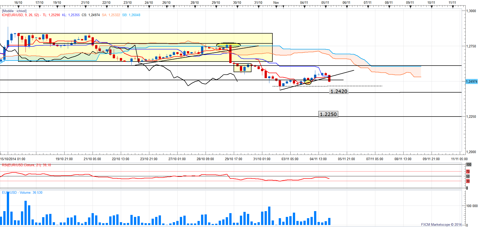The image size is (480, 227).
Task: Select the Nov marker on top date ruler
Action: click(276, 3)
